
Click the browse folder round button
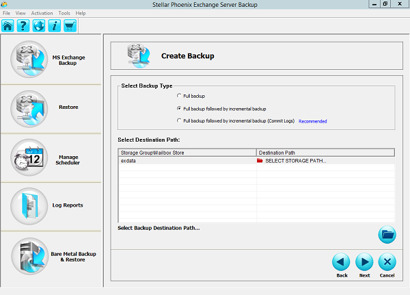click(x=387, y=235)
